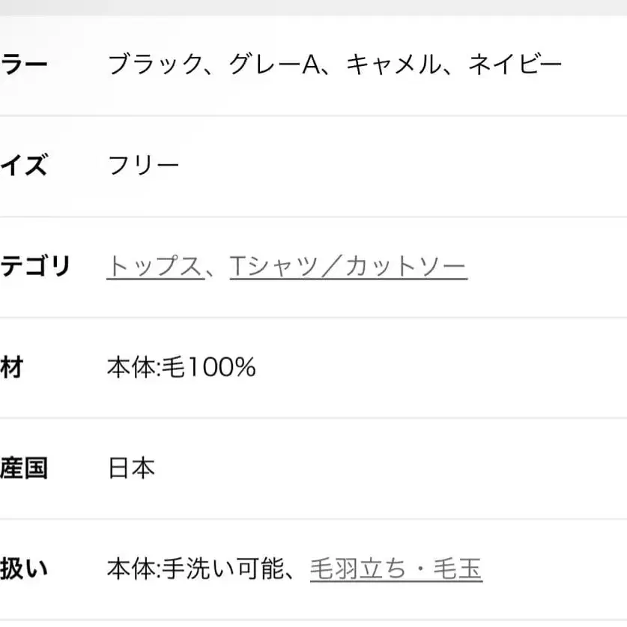Open the トップス category link
Screen dimensions: 627x627
(x=154, y=267)
